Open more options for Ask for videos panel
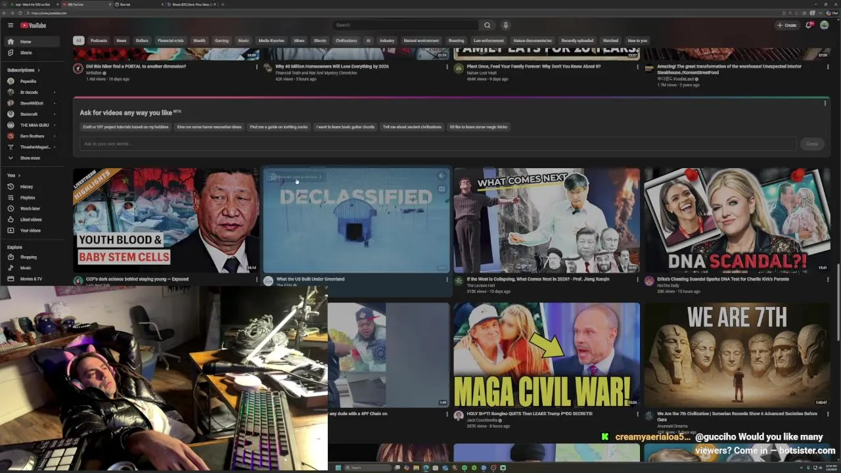Screen dimensions: 841x473 tap(825, 103)
